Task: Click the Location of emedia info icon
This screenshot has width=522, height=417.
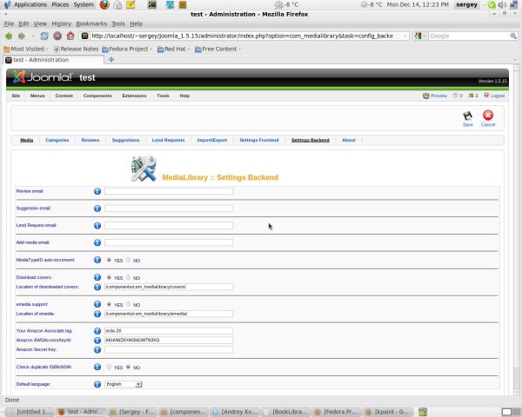Action: click(x=97, y=314)
